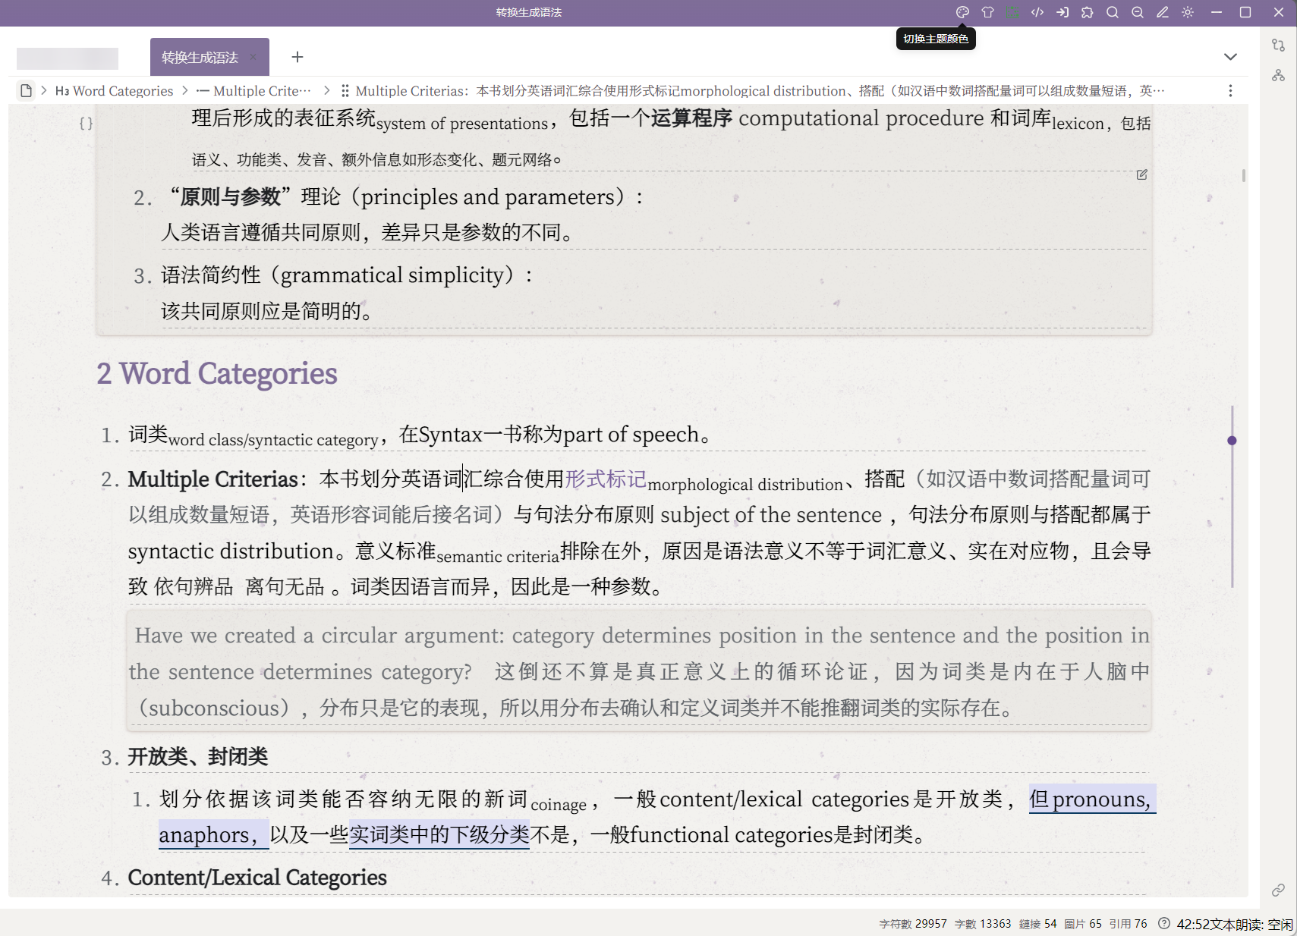Open the T-shirt appearance icon
This screenshot has height=936, width=1297.
tap(987, 12)
